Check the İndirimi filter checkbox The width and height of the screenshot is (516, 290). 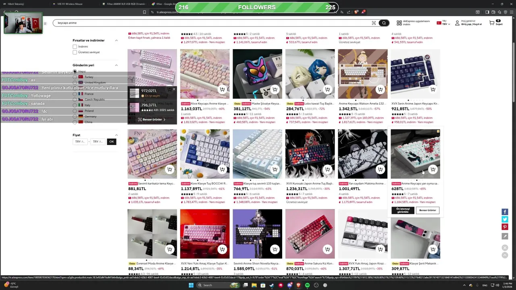pyautogui.click(x=75, y=47)
